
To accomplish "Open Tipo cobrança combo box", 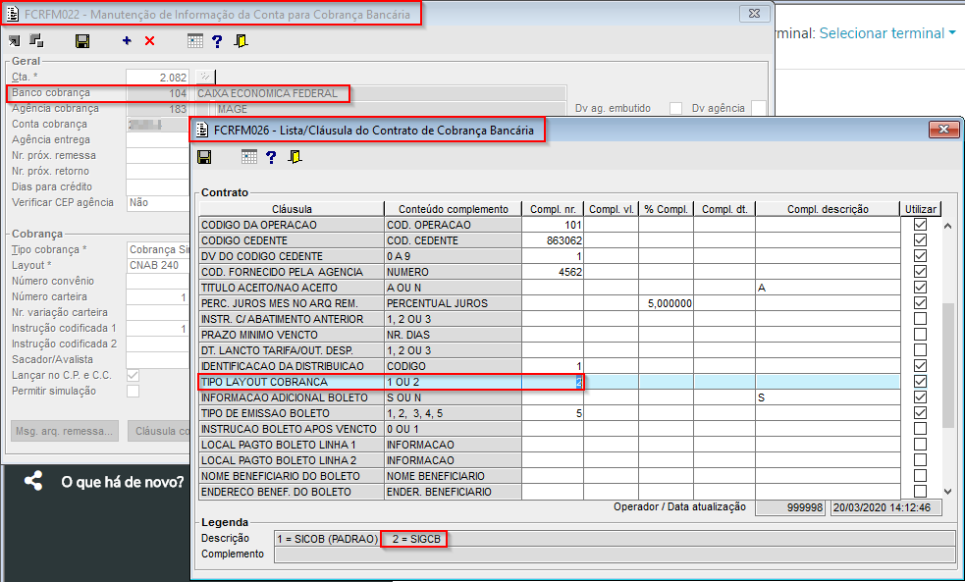I will click(x=158, y=250).
